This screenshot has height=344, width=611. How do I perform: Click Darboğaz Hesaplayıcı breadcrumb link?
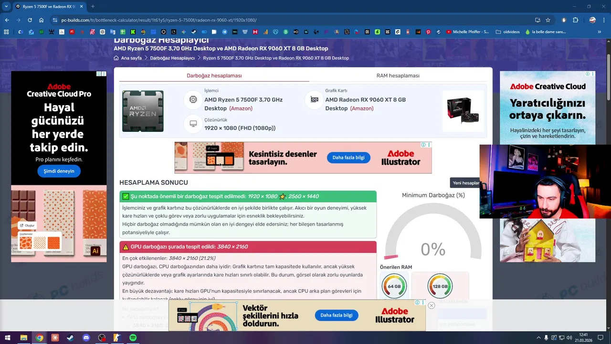tap(172, 58)
